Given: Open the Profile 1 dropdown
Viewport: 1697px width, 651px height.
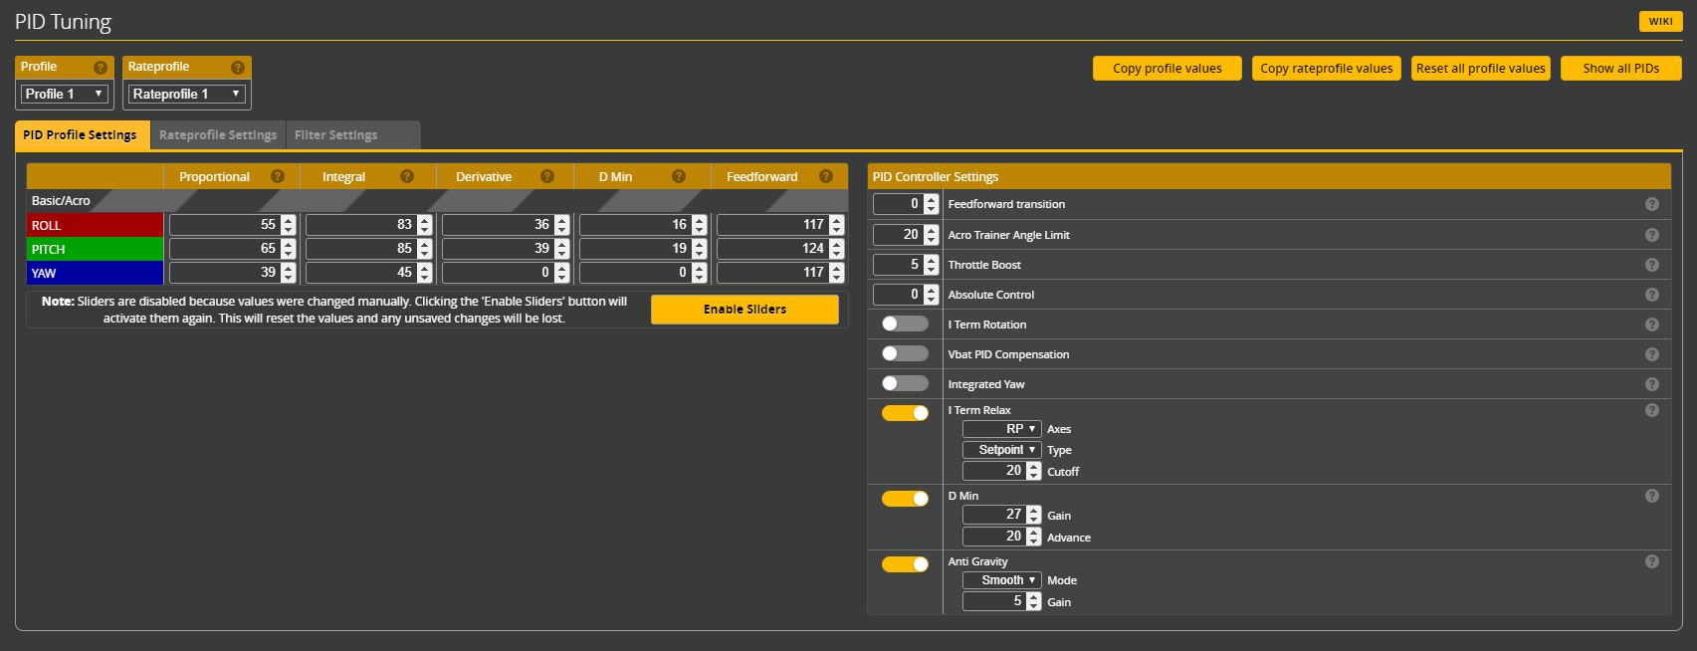Looking at the screenshot, I should pos(65,94).
